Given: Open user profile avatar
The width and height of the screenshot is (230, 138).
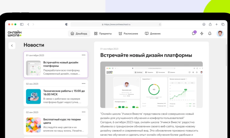Looking at the screenshot, I should (x=220, y=33).
